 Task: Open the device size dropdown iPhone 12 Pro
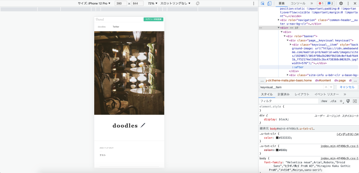click(x=94, y=3)
